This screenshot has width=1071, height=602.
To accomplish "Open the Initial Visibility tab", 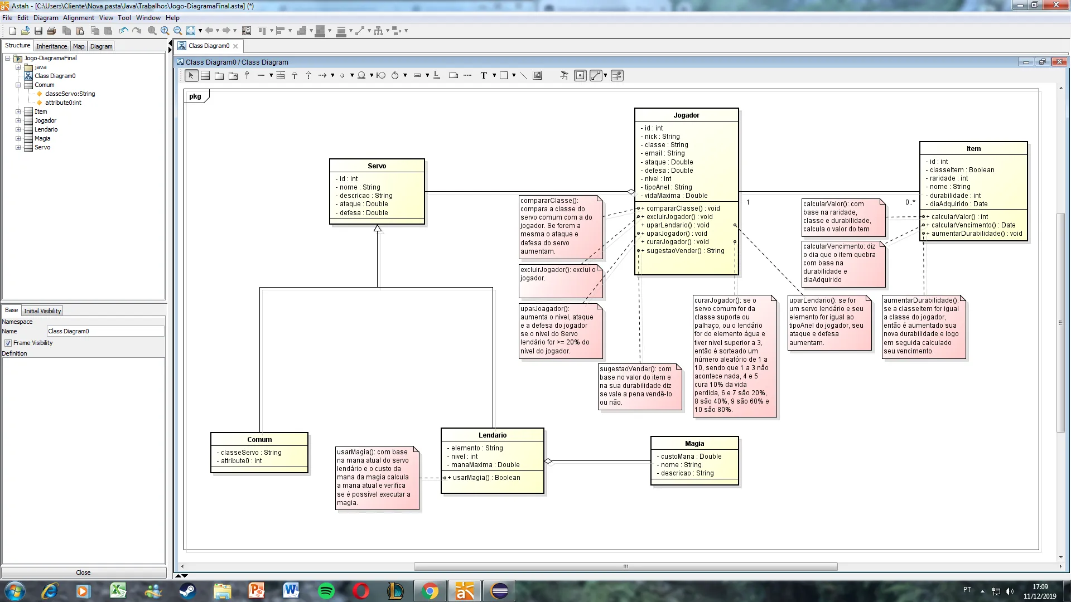I will pyautogui.click(x=42, y=311).
